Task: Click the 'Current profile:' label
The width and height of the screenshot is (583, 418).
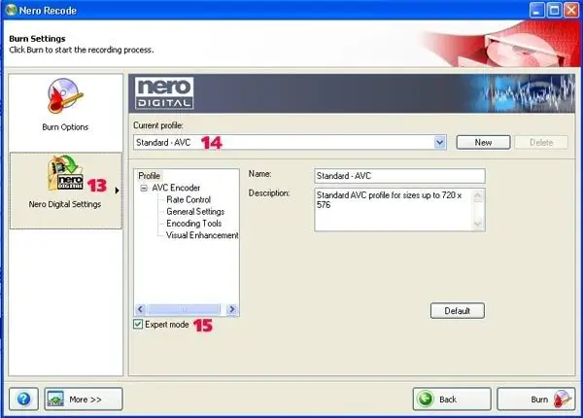Action: (x=158, y=125)
